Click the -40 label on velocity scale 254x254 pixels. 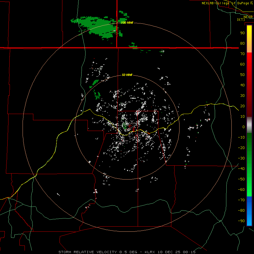click(241, 169)
